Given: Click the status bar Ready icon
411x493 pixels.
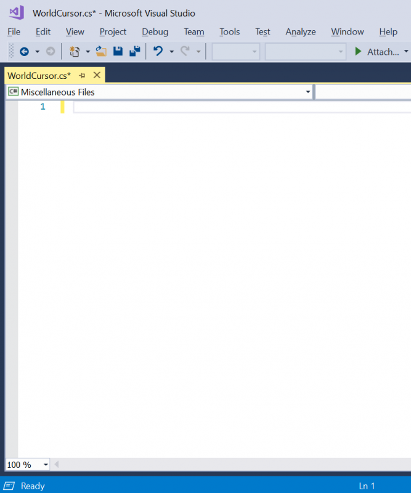Looking at the screenshot, I should [9, 486].
